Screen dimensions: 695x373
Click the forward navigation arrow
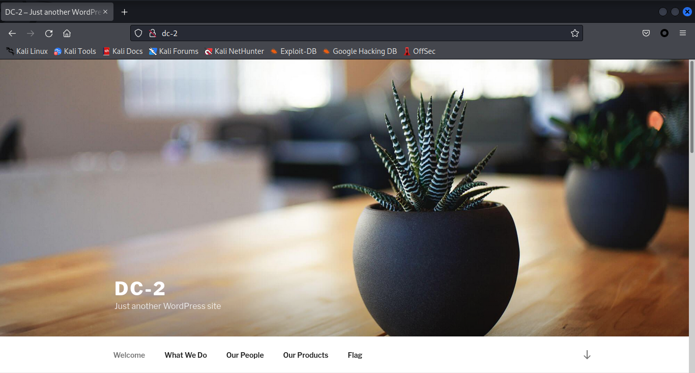pyautogui.click(x=31, y=34)
